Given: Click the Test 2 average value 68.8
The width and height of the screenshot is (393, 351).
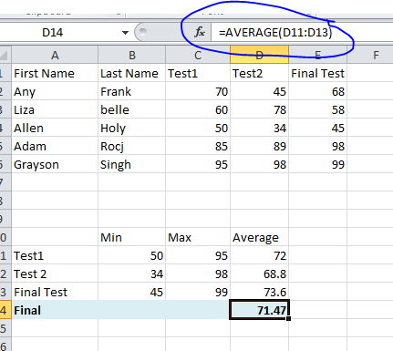Looking at the screenshot, I should (x=259, y=274).
